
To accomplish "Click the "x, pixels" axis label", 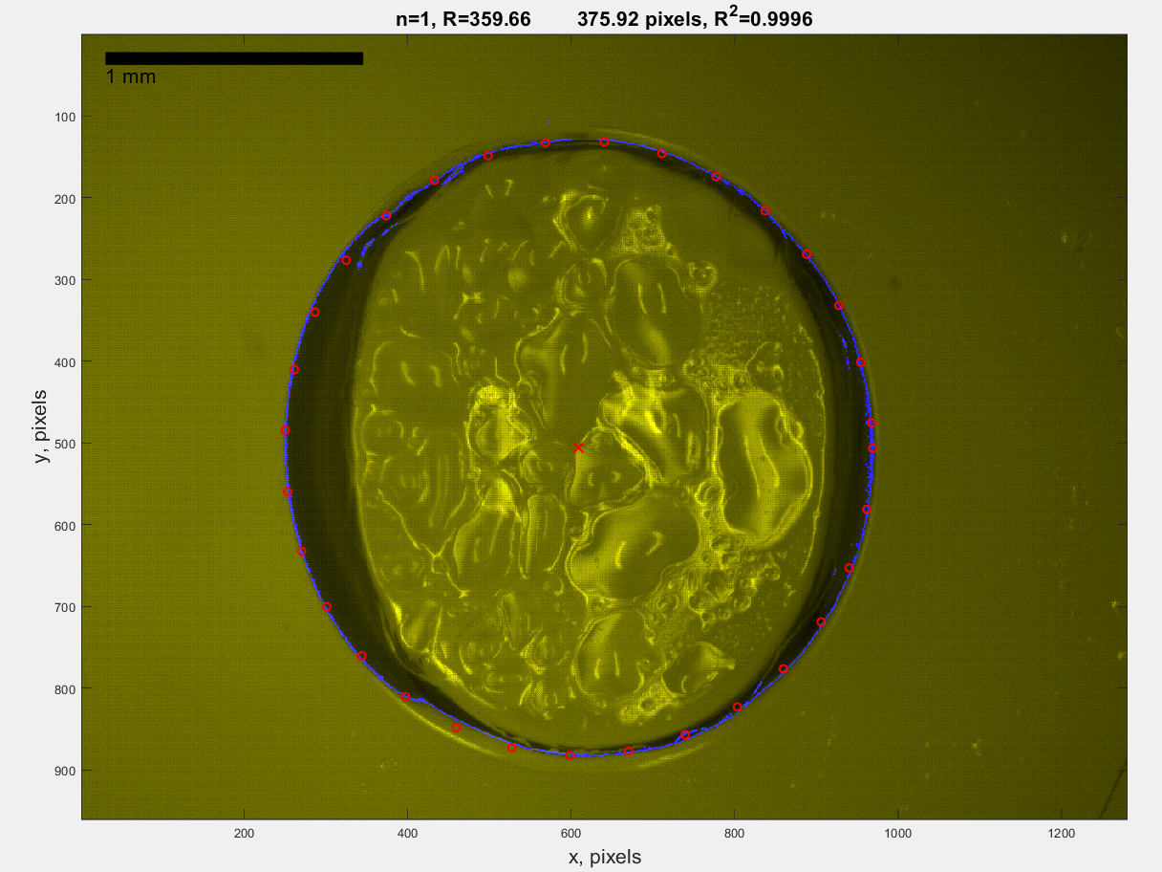I will (x=605, y=857).
